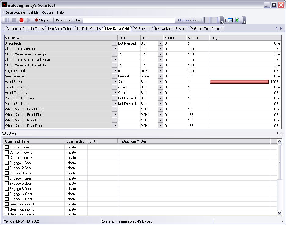
Task: Click the Playback Speed slider
Action: [x=211, y=20]
